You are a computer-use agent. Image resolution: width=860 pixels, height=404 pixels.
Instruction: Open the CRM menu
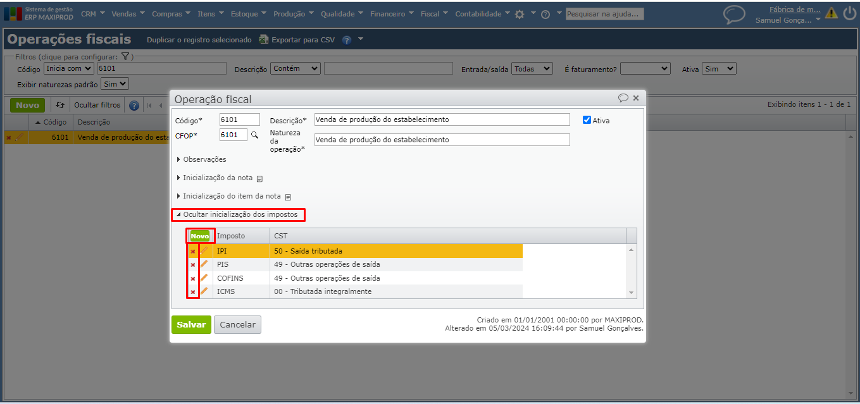(x=94, y=14)
